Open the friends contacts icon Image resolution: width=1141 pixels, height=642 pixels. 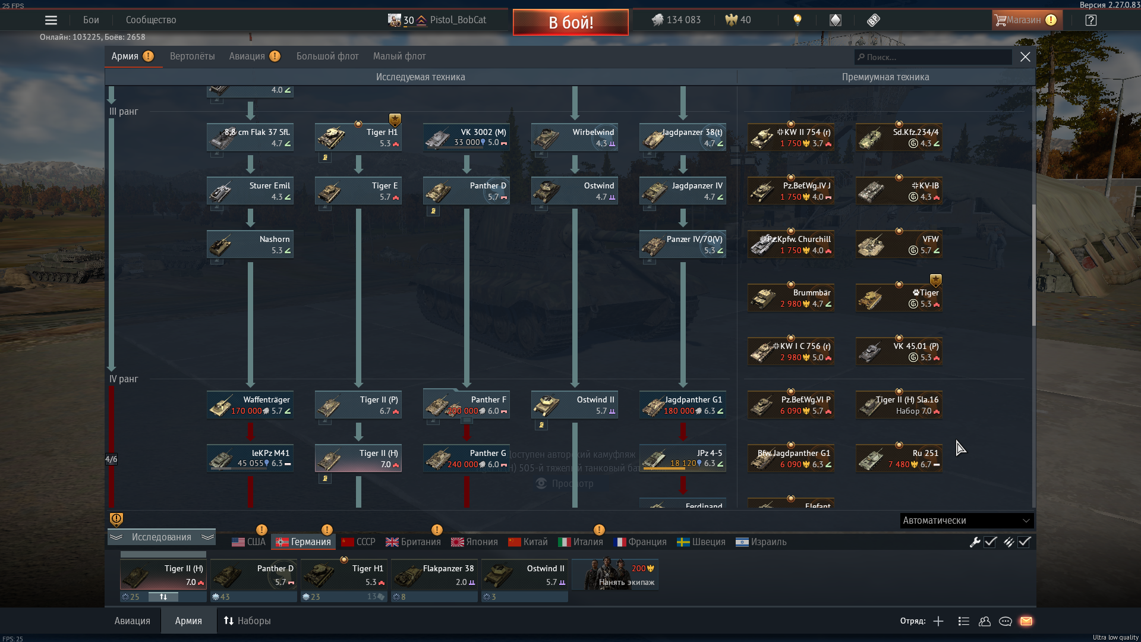click(x=985, y=621)
